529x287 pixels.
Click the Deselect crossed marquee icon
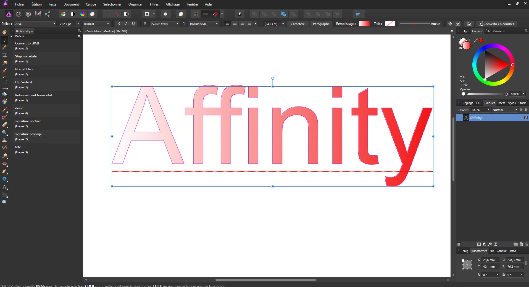(x=117, y=14)
